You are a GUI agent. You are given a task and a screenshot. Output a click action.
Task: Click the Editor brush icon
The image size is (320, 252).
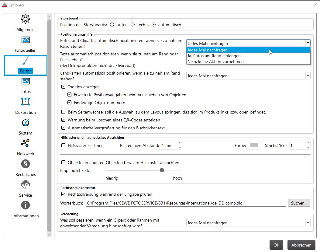coord(26,61)
